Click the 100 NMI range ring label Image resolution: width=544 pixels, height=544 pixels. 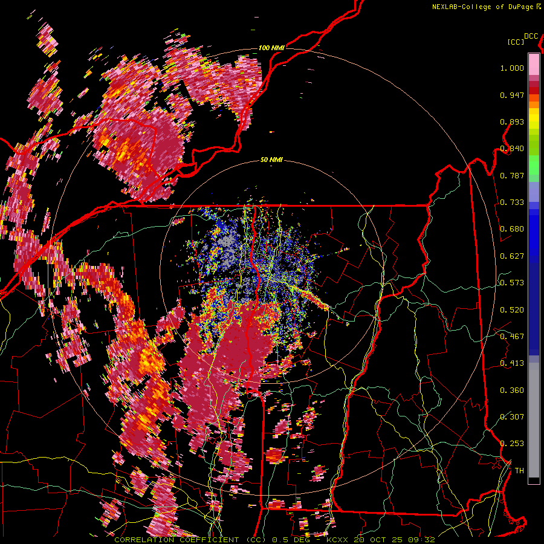click(271, 48)
